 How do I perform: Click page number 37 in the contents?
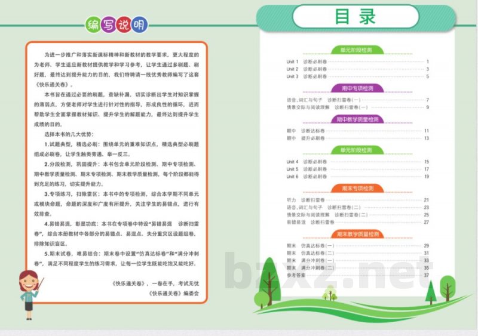[426, 275]
